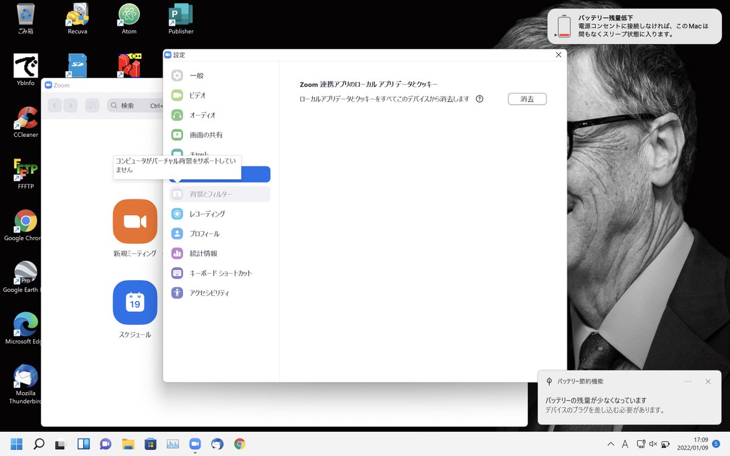Screen dimensions: 730x456
Task: Open the notification center badge showing 5
Action: 717,444
